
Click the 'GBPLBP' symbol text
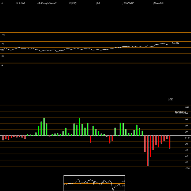(129, 3)
